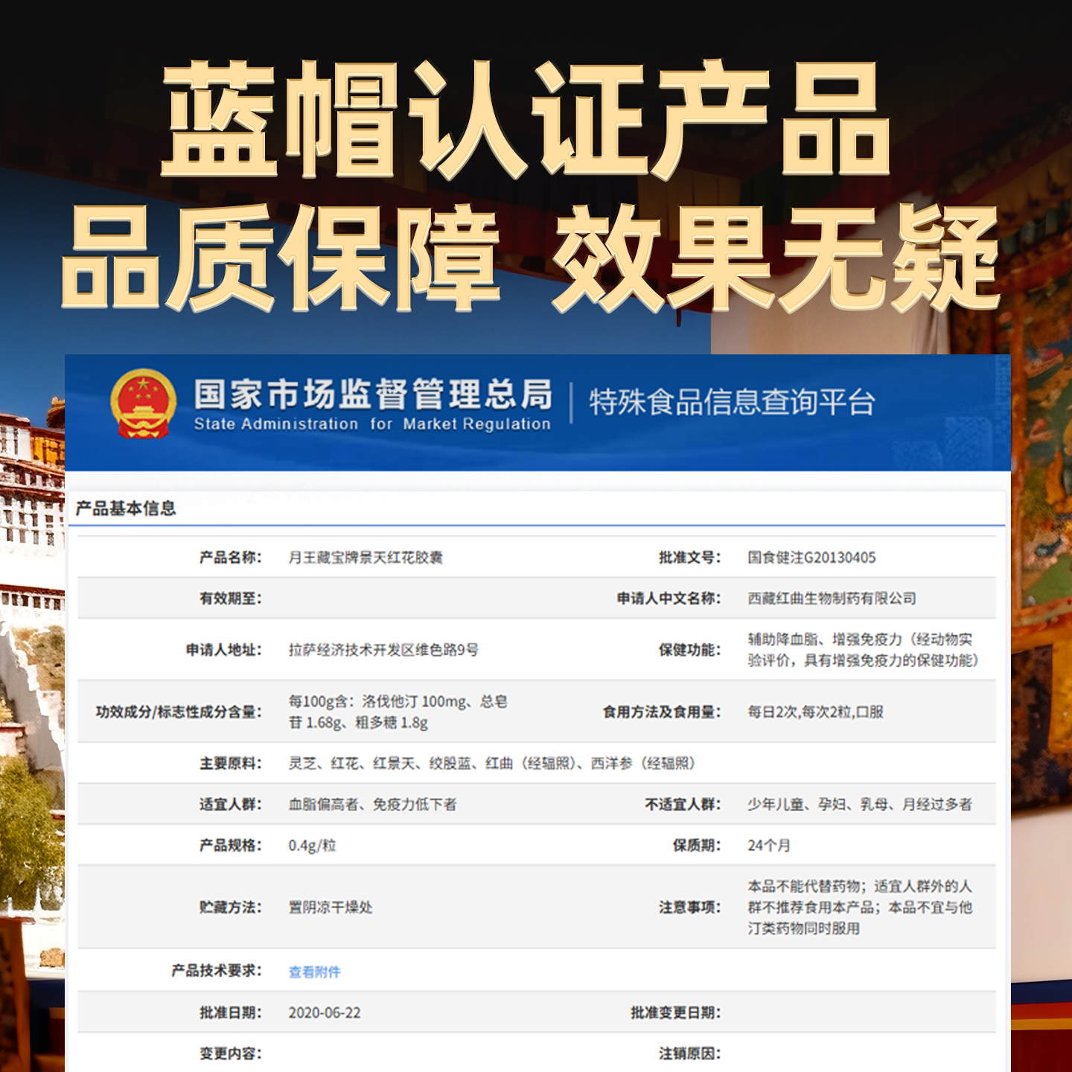Image resolution: width=1072 pixels, height=1072 pixels.
Task: Click the 批准日期 label
Action: (x=230, y=1012)
